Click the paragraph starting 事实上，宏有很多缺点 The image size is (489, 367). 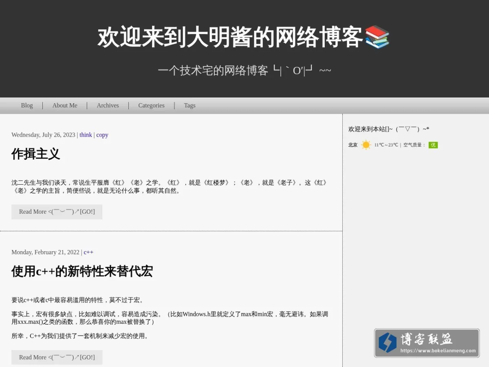click(170, 318)
